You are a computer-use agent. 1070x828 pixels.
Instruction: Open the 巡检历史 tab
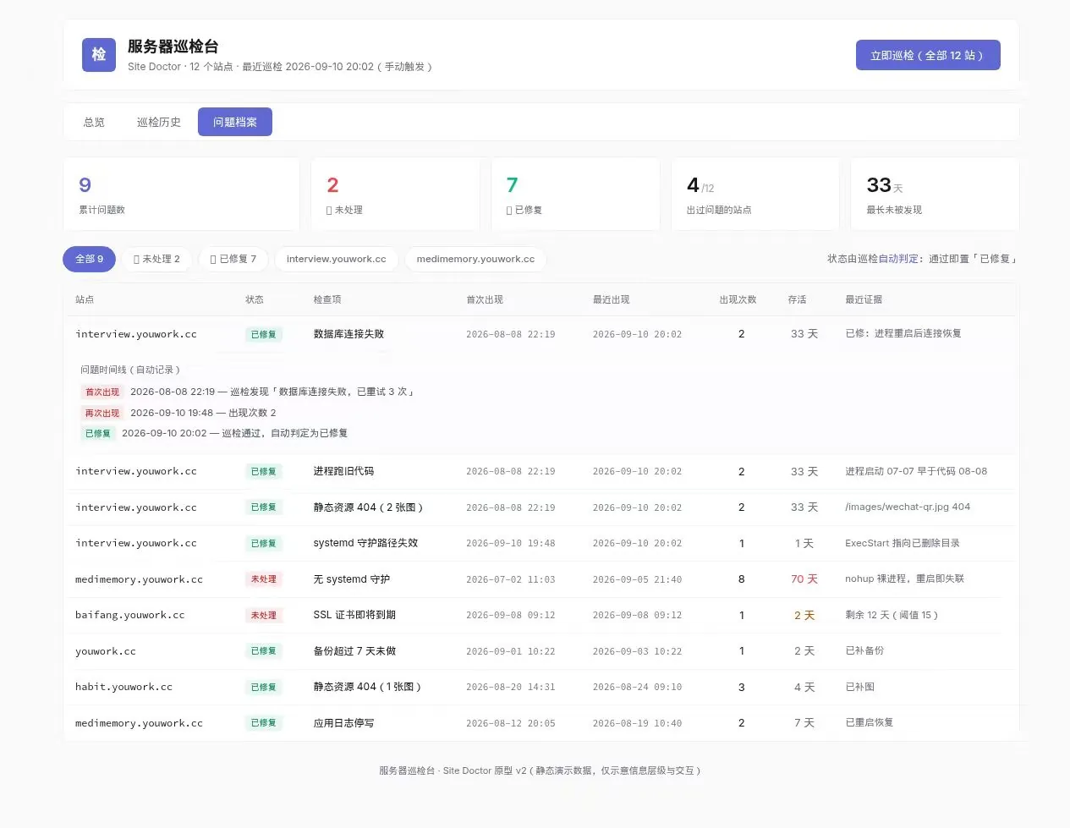click(159, 122)
